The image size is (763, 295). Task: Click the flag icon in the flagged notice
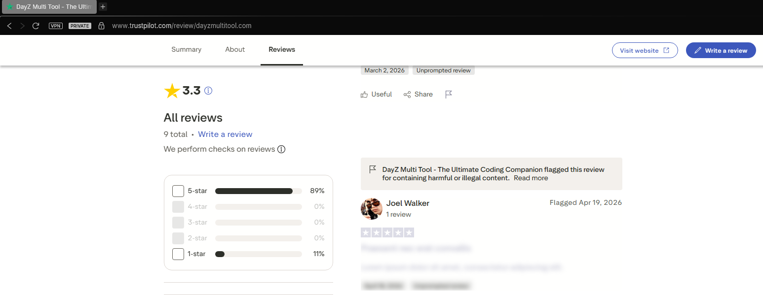click(x=373, y=169)
